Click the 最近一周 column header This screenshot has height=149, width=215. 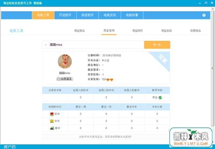pyautogui.click(x=81, y=107)
